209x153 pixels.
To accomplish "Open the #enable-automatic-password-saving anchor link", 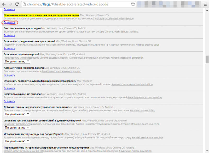I will pyautogui.click(x=61, y=71).
